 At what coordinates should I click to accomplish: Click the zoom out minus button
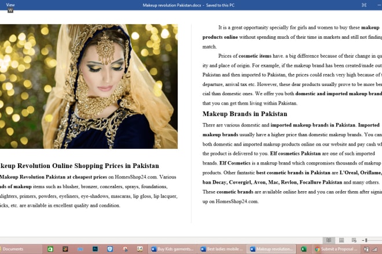(x=363, y=240)
